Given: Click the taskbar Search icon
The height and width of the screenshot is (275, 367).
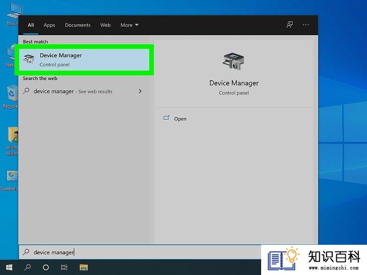Looking at the screenshot, I should [x=28, y=267].
